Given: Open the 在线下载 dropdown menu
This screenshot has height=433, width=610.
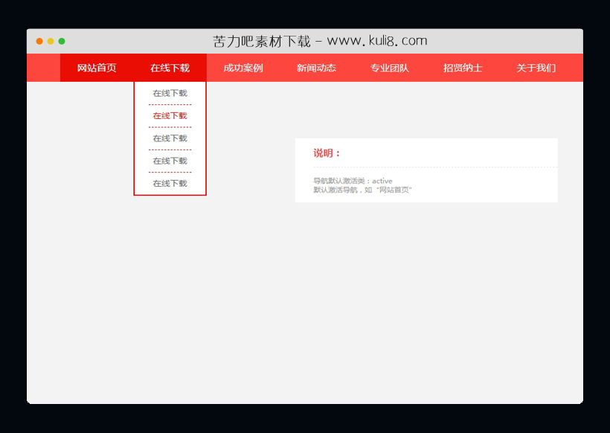Looking at the screenshot, I should [170, 67].
